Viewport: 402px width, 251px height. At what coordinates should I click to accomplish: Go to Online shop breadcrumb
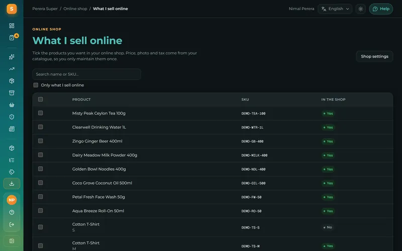pos(75,9)
